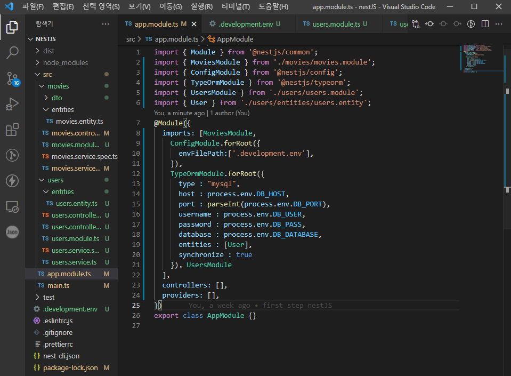Open Explorer panel more actions menu
Screen dimensions: 511x376
106,24
